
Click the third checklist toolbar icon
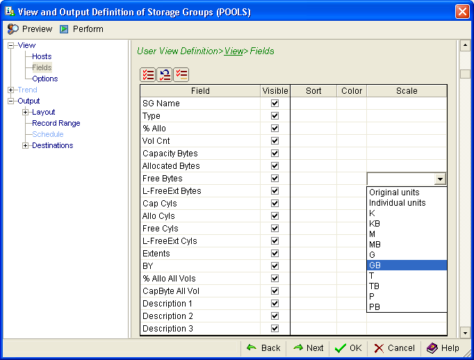181,75
